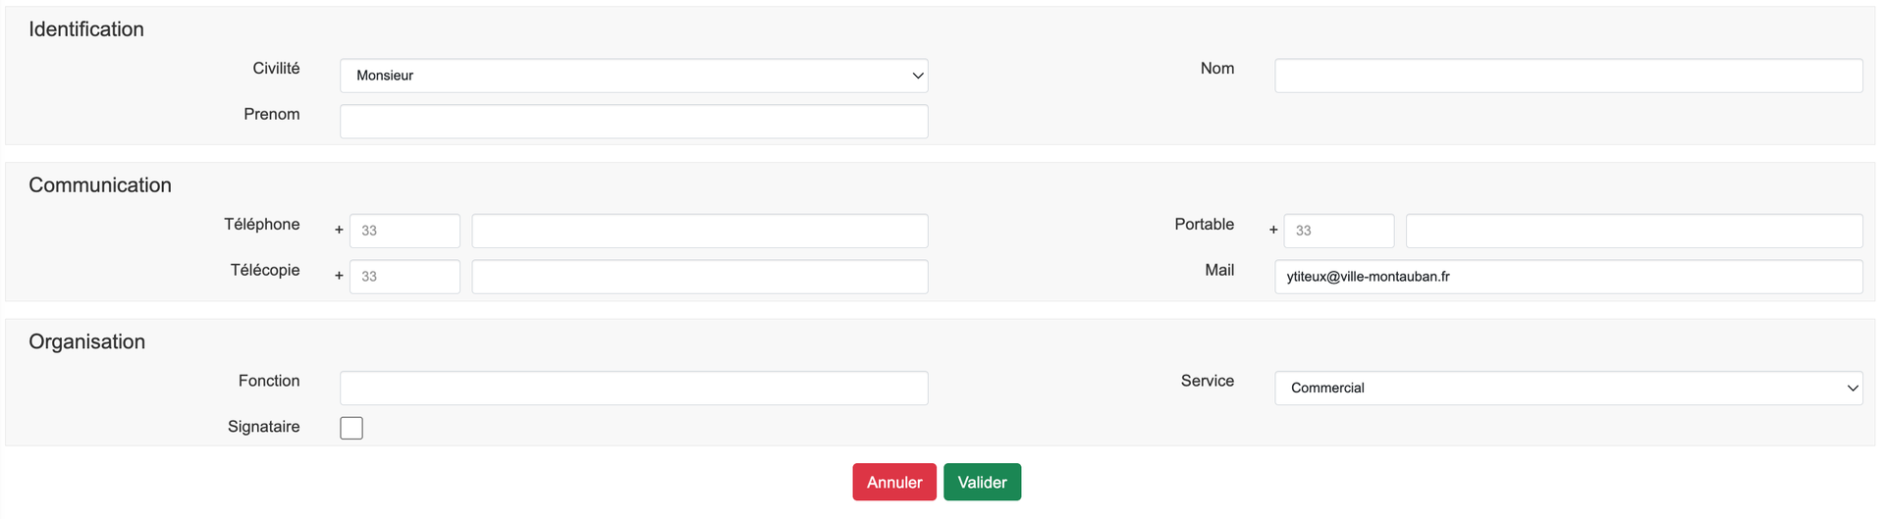
Task: Select the Téléphone country code field
Action: 404,231
